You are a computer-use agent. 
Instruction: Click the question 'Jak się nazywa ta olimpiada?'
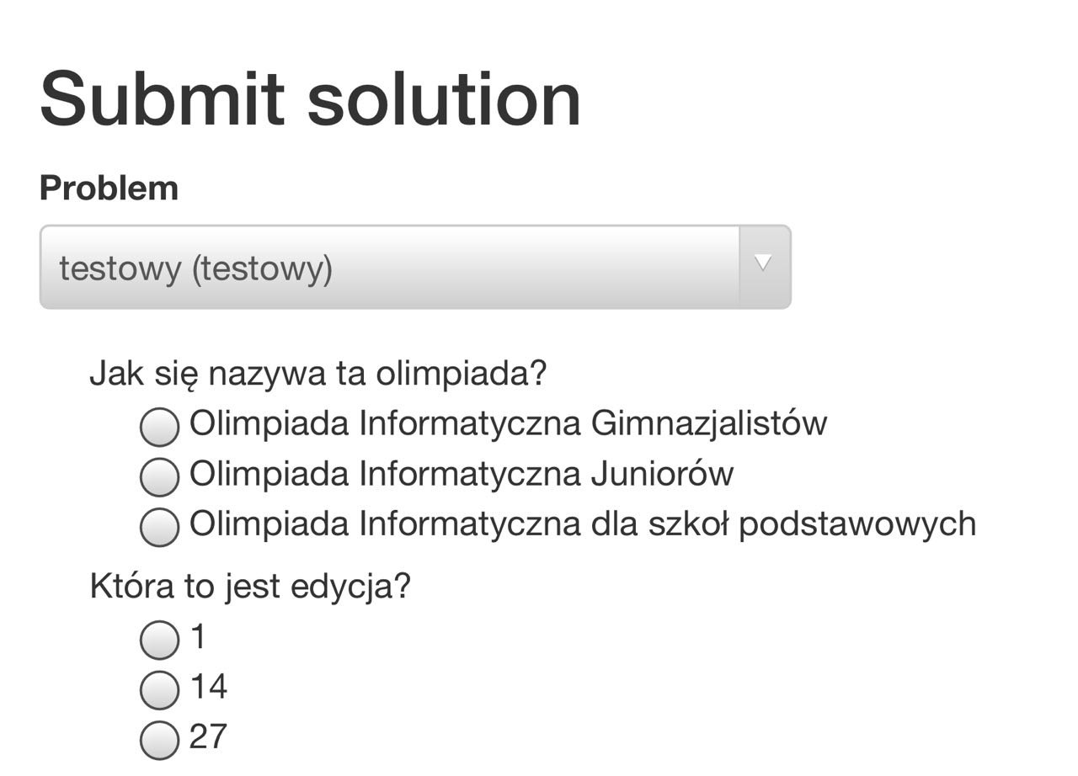[x=318, y=374]
